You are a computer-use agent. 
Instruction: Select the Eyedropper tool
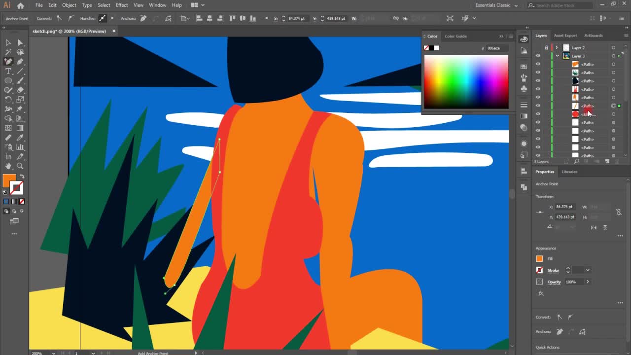click(20, 138)
